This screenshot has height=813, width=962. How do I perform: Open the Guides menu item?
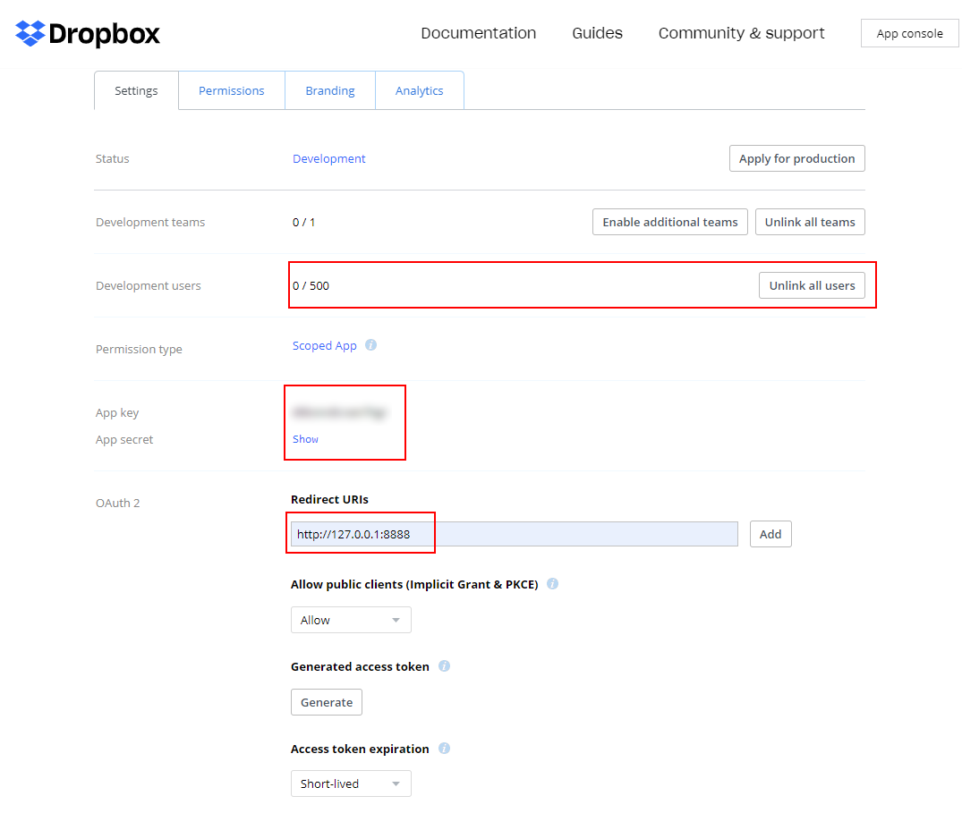tap(597, 33)
